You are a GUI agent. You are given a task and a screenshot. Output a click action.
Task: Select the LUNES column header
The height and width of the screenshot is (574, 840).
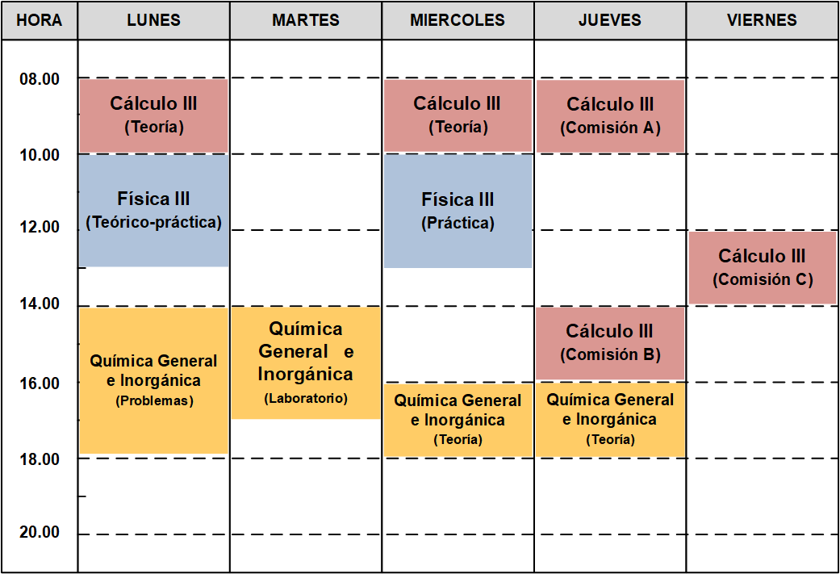[x=154, y=20]
